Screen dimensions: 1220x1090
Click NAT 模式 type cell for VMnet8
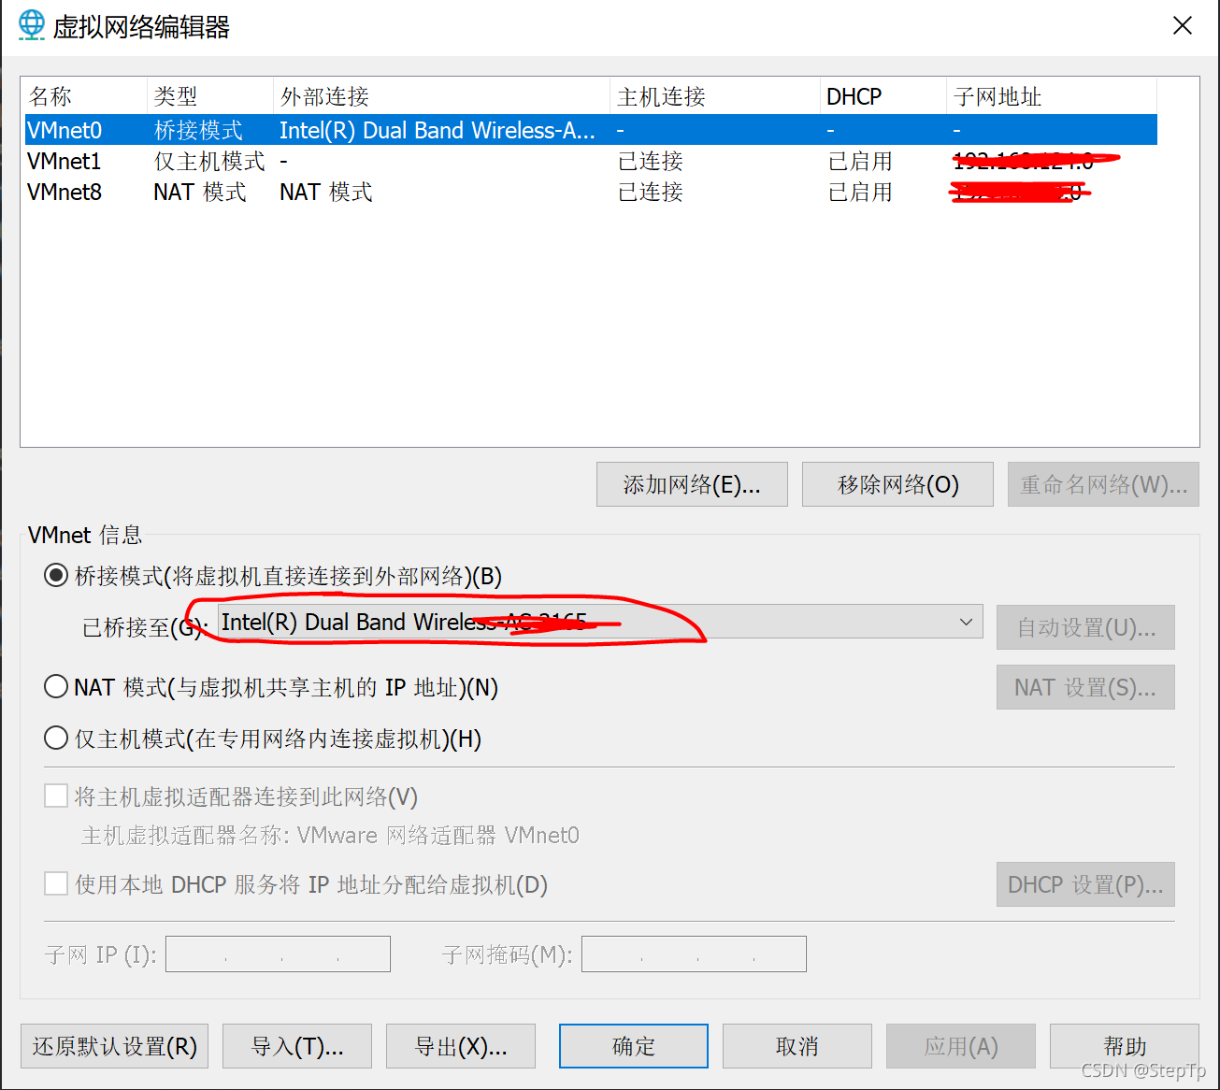click(x=200, y=192)
